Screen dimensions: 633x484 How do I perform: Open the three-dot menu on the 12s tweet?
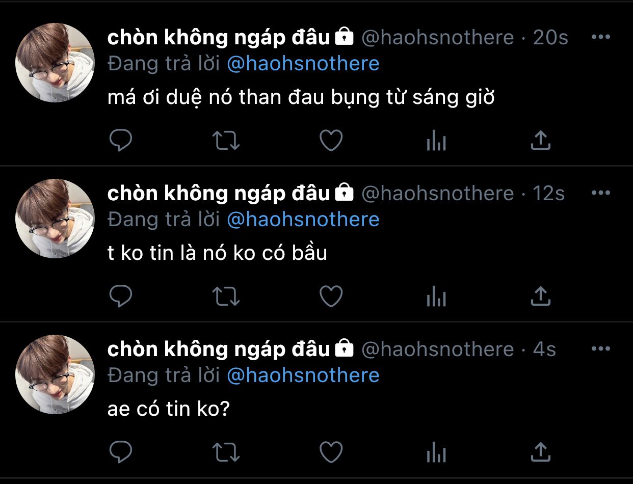tap(601, 193)
